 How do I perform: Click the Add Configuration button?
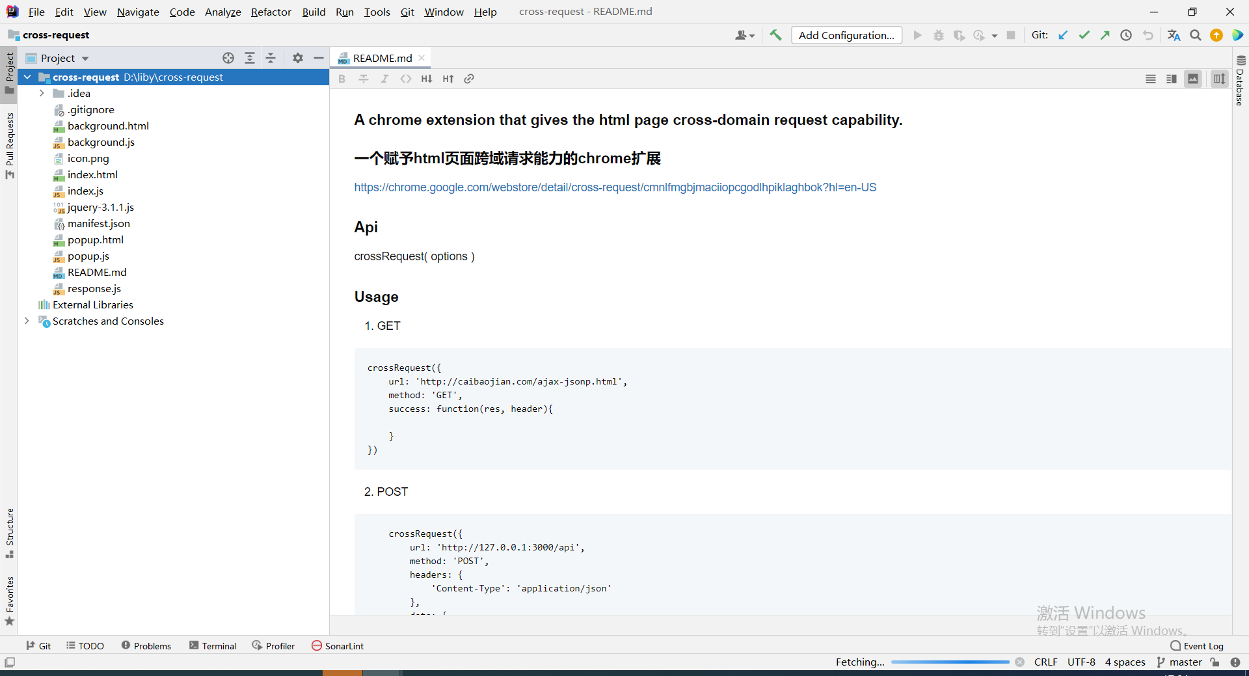pos(846,35)
